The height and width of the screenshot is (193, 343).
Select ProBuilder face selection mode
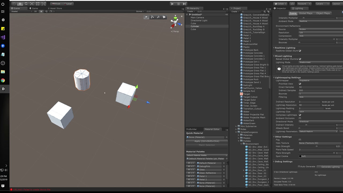[164, 17]
